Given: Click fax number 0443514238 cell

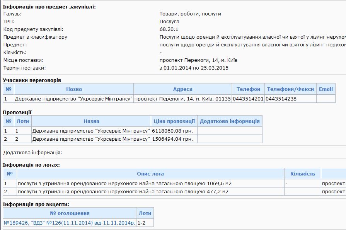Looking at the screenshot, I should pos(281,99).
